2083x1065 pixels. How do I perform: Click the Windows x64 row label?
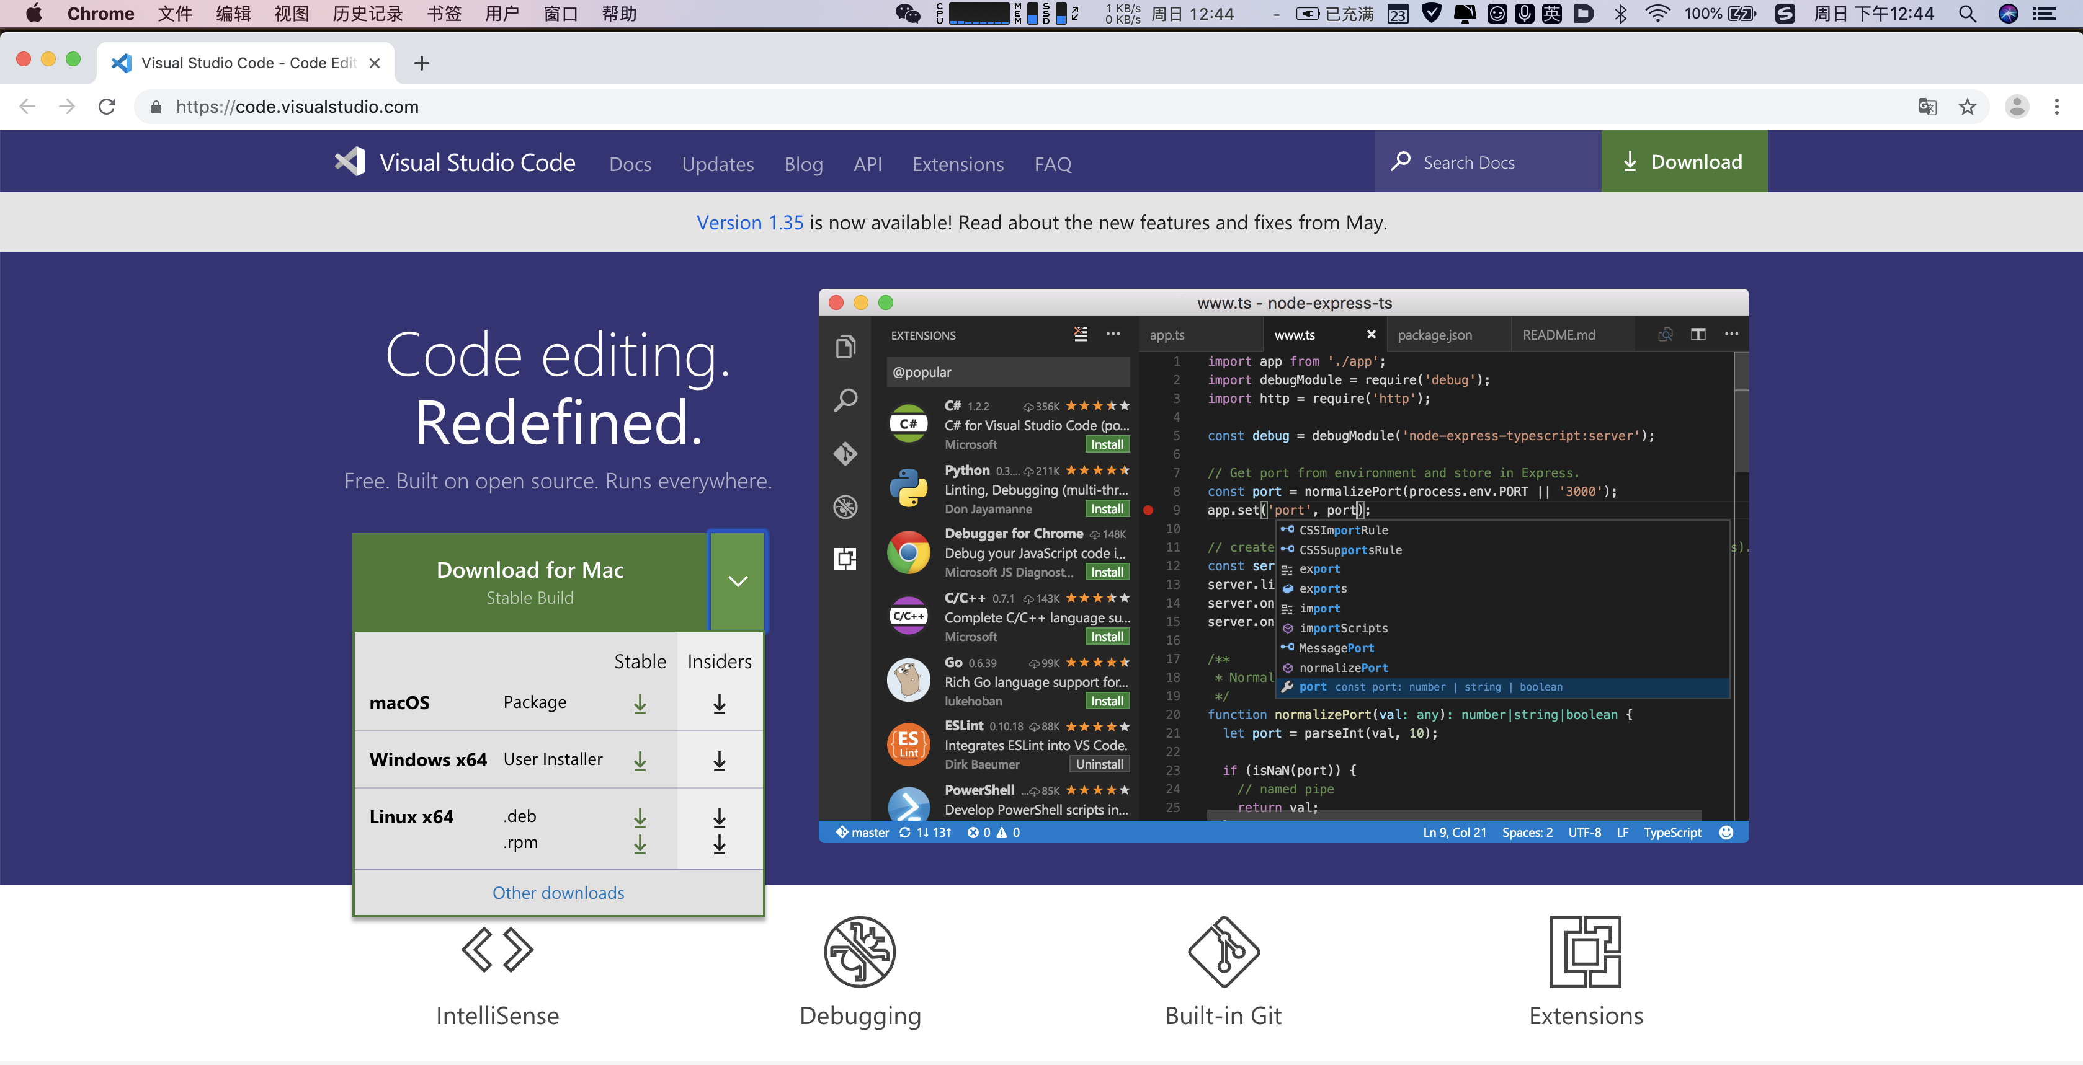click(428, 759)
